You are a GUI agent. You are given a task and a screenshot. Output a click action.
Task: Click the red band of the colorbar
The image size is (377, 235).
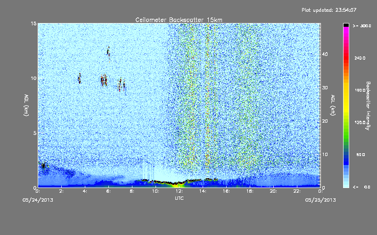pos(346,57)
